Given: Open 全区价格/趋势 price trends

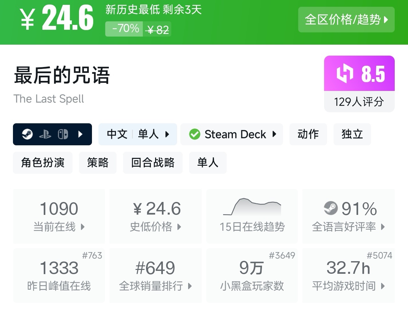Looking at the screenshot, I should pos(346,20).
